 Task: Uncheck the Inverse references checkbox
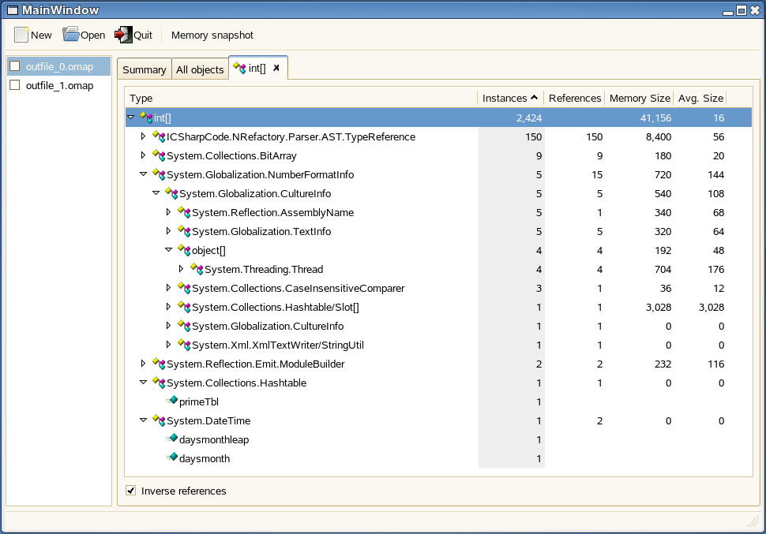tap(130, 491)
